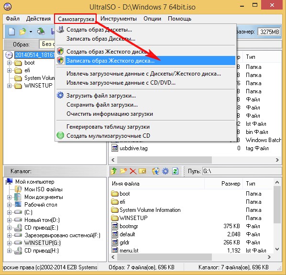
Task: Click the Тип column header in catalog list
Action: pos(258,184)
